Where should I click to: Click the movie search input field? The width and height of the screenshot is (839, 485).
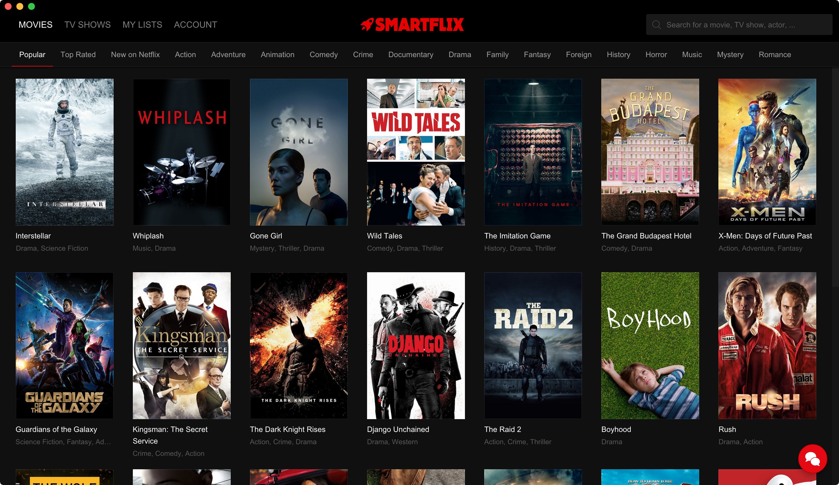click(739, 25)
